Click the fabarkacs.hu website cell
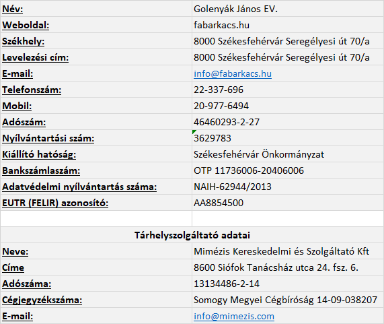The image size is (384, 324). click(x=288, y=25)
